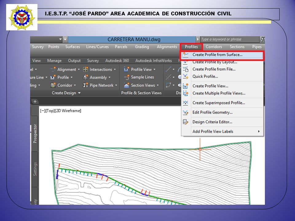
Task: Click the viewport [Top] view control
Action: [x=50, y=111]
